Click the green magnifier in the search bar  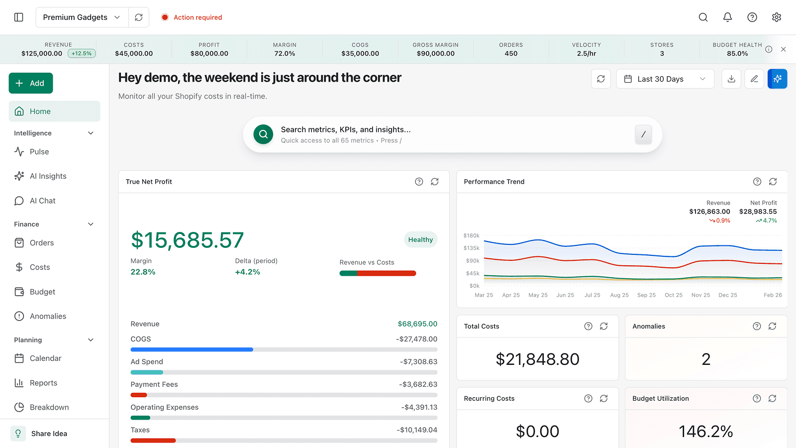263,134
